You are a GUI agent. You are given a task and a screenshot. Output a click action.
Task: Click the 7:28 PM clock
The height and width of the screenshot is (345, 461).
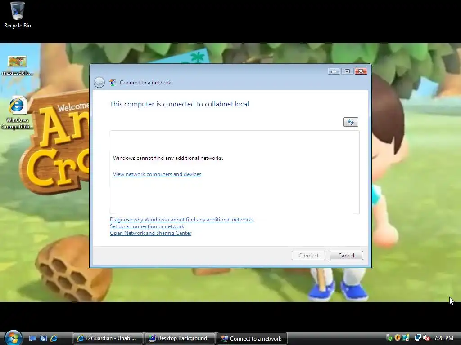coord(443,338)
